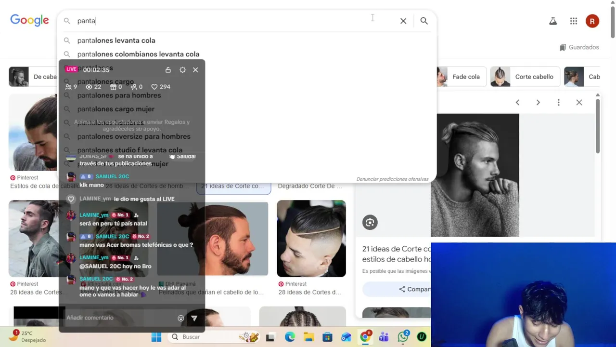Close the LIVE chat overlay
Viewport: 616px width, 347px height.
pos(195,70)
